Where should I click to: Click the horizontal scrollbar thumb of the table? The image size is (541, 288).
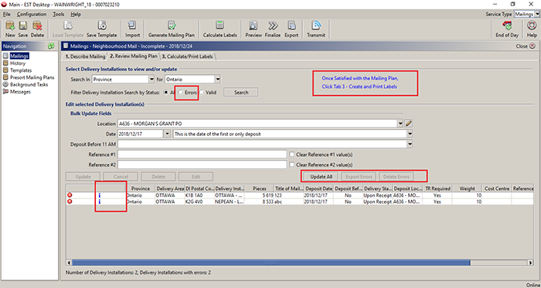click(270, 263)
